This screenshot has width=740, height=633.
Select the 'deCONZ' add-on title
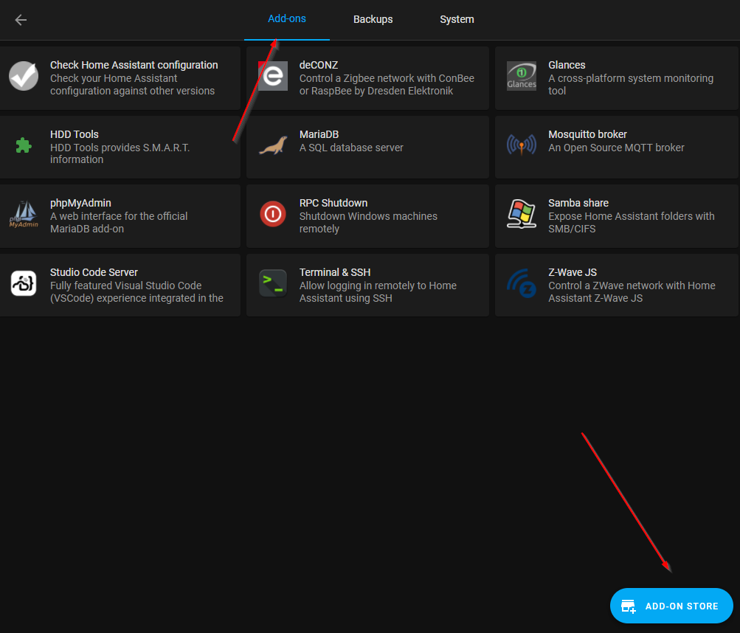[x=319, y=65]
